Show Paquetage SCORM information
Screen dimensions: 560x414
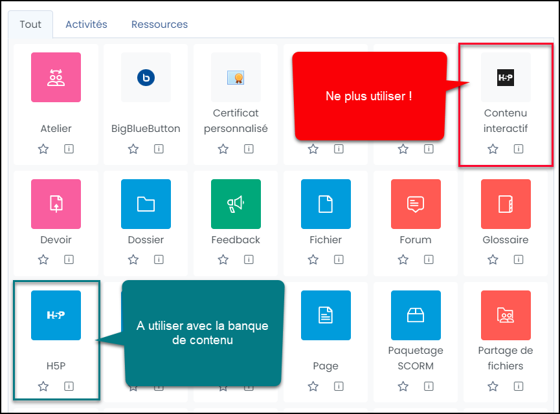[x=429, y=386]
